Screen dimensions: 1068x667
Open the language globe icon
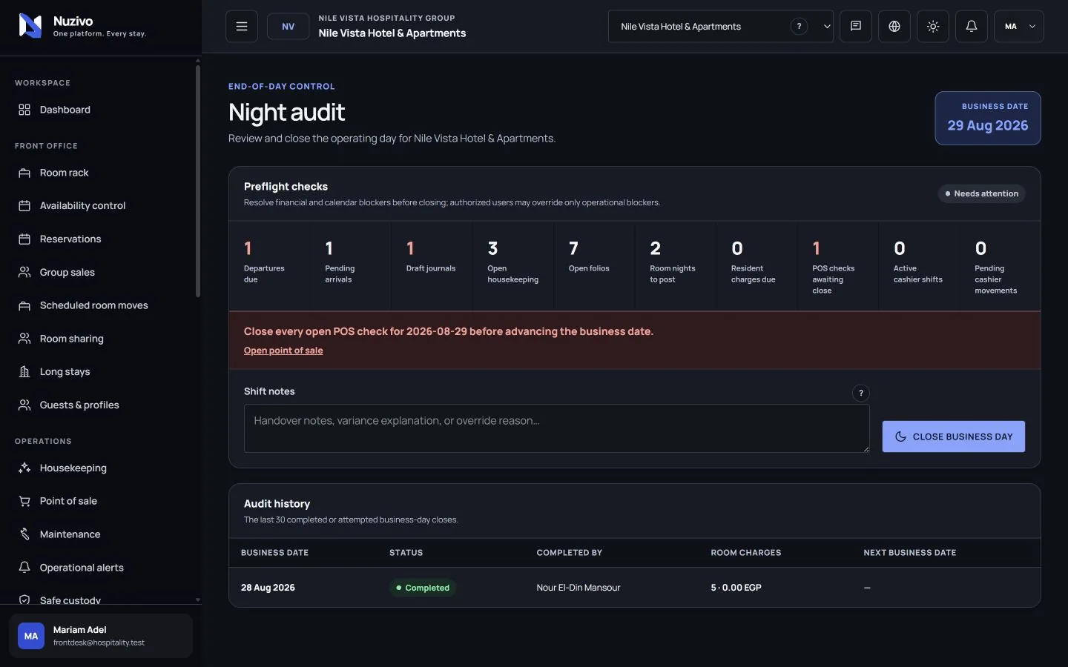(894, 26)
